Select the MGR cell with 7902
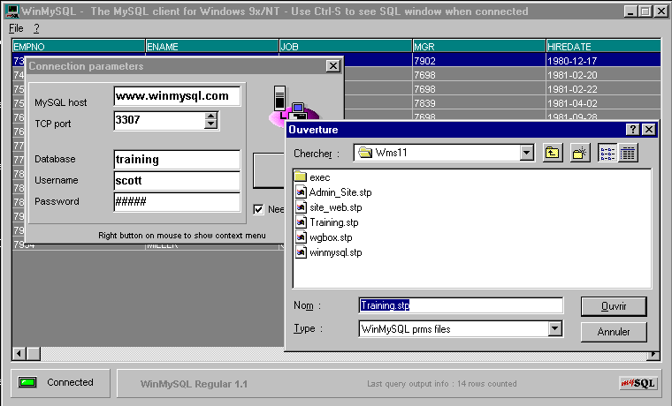 pyautogui.click(x=479, y=61)
